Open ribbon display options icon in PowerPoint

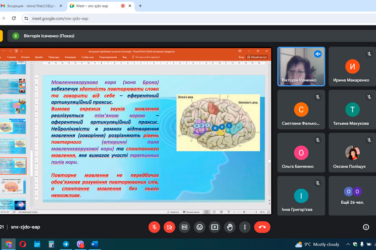pyautogui.click(x=240, y=51)
